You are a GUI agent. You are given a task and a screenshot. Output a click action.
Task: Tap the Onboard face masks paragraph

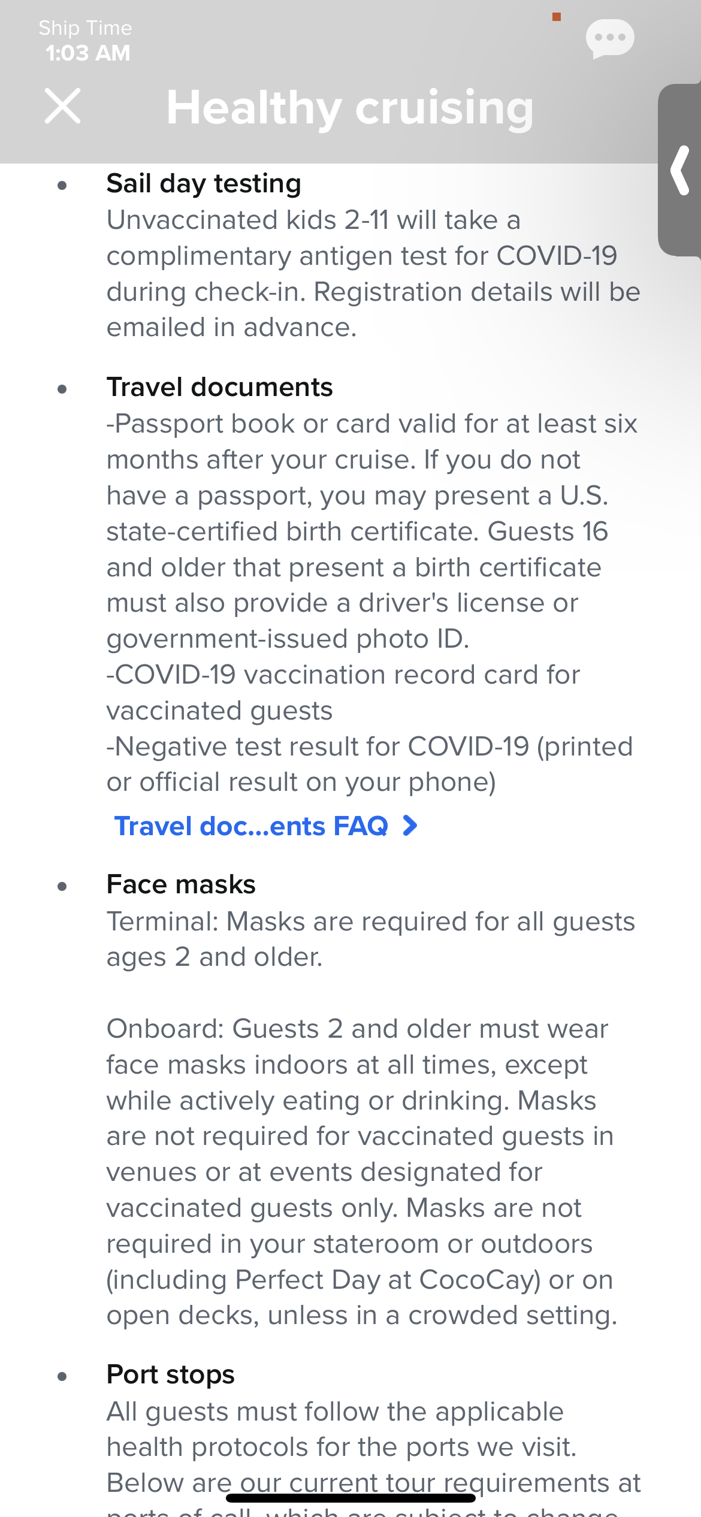361,1171
